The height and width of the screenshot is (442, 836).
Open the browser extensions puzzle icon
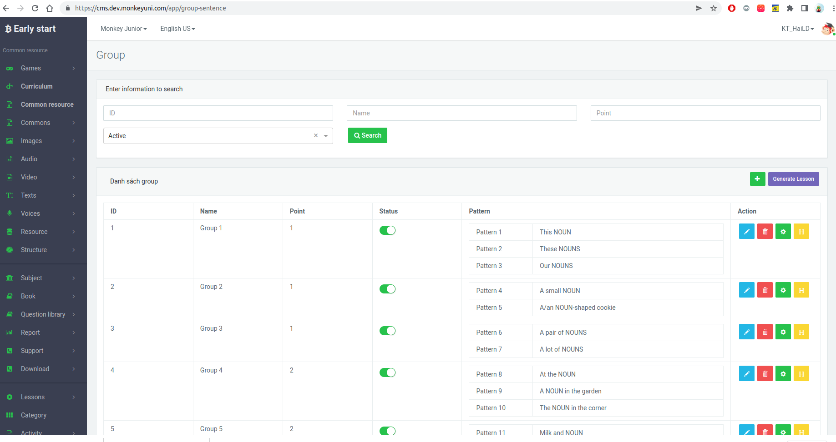790,8
